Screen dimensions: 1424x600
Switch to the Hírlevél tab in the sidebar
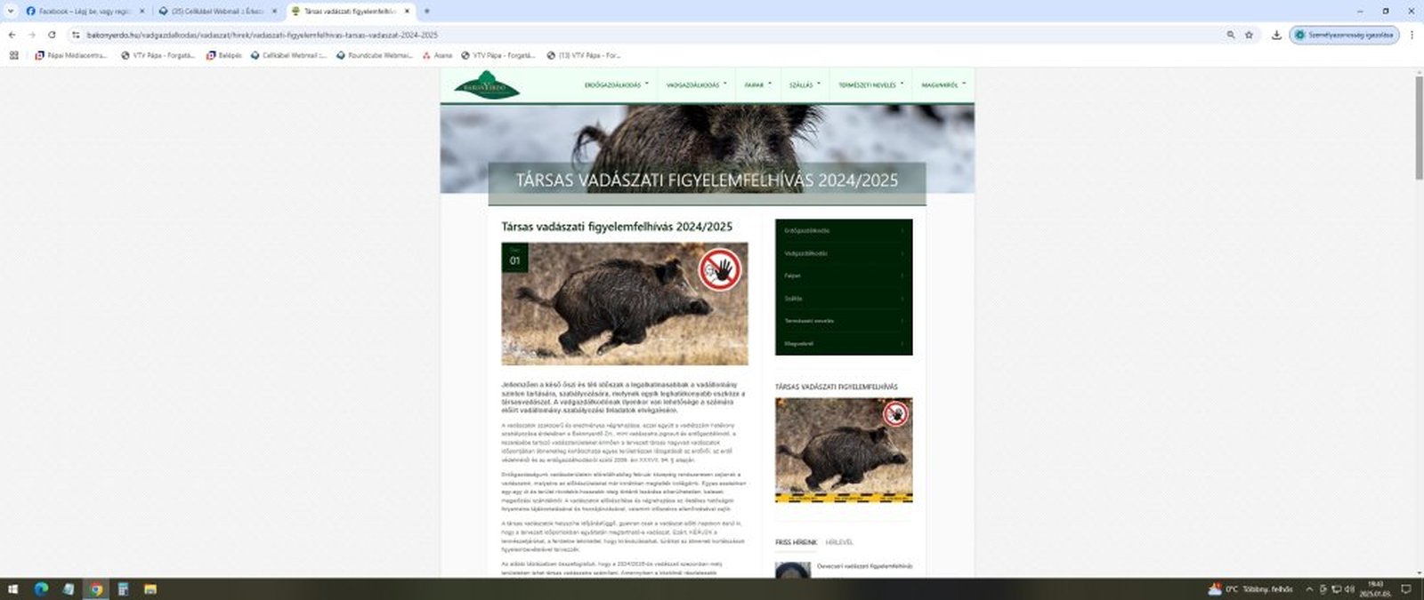coord(838,542)
